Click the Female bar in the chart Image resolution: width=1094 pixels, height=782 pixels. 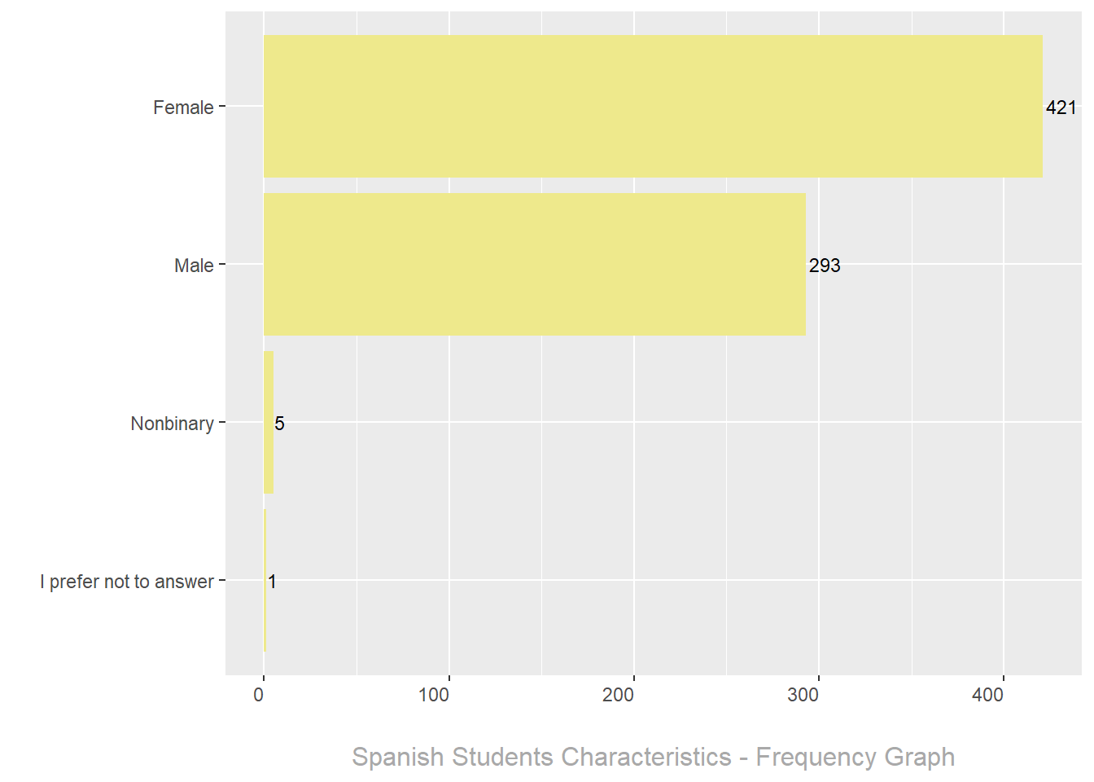point(653,107)
